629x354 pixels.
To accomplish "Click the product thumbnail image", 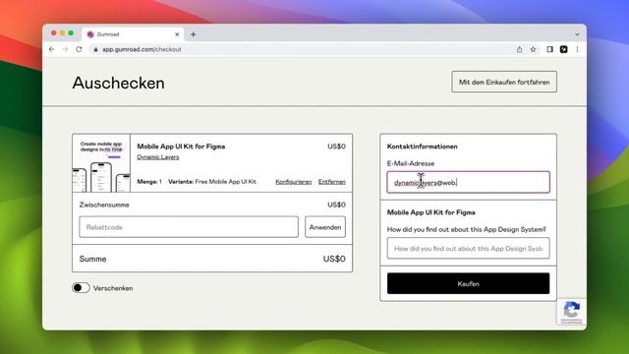I will 101,163.
